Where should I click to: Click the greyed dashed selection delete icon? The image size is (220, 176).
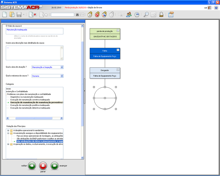pos(120,15)
